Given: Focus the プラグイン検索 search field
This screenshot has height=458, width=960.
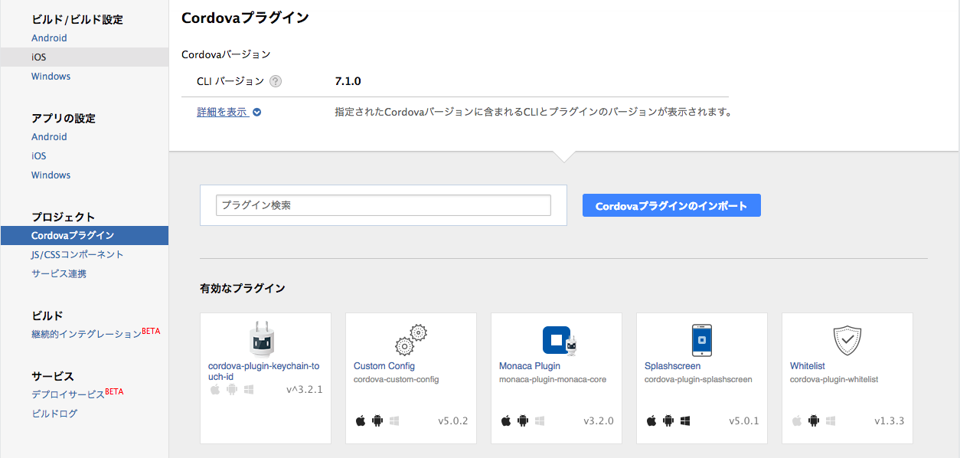Looking at the screenshot, I should click(384, 205).
